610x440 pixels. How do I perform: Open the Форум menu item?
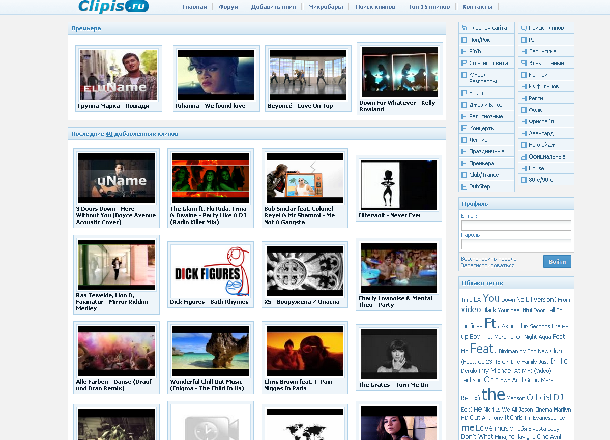[x=228, y=7]
